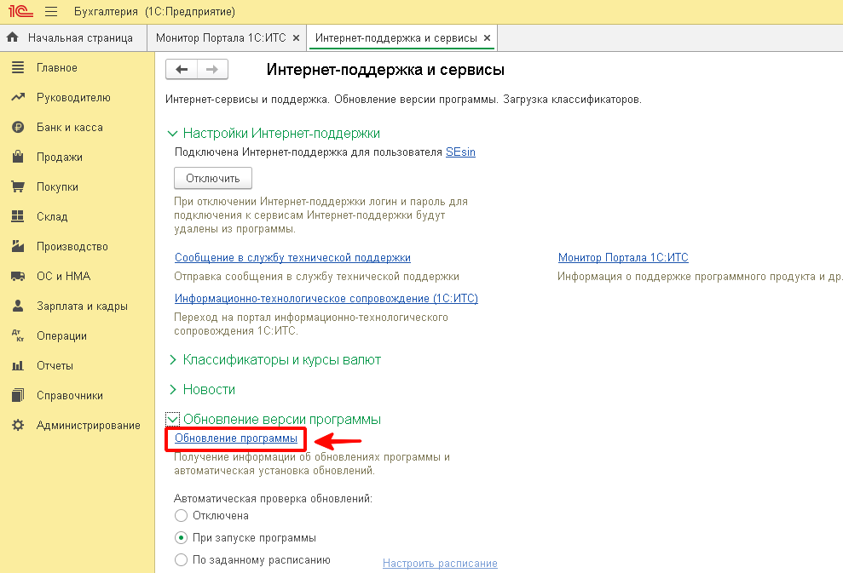The width and height of the screenshot is (843, 573).
Task: Click the Продажи shopping bag icon
Action: tap(18, 157)
